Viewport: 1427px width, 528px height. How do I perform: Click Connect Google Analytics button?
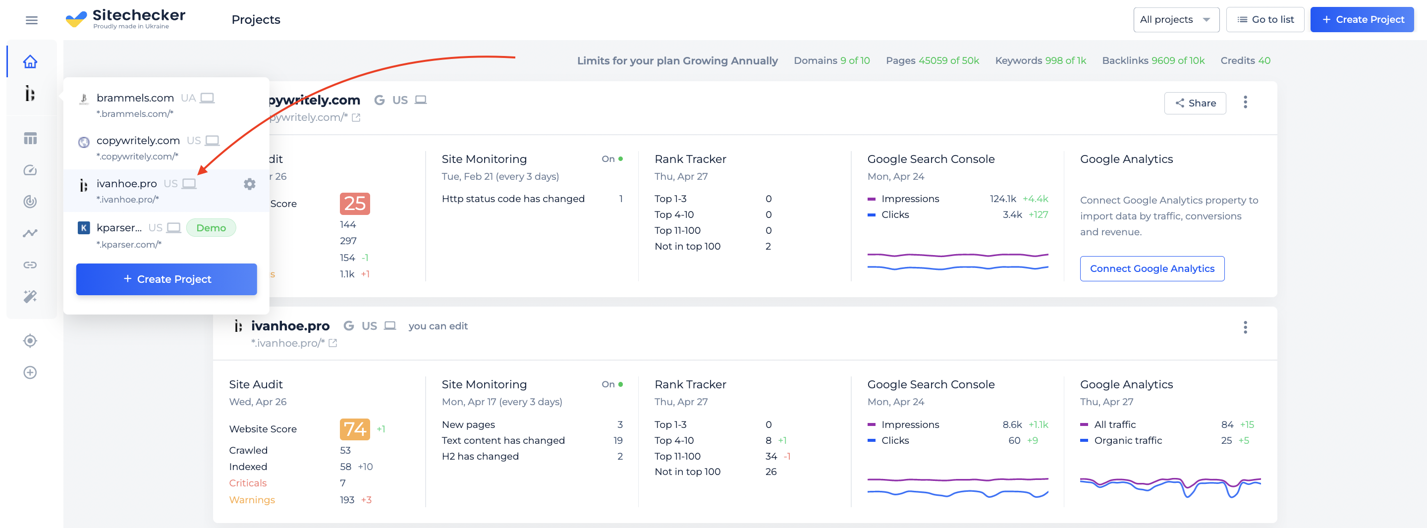1152,269
